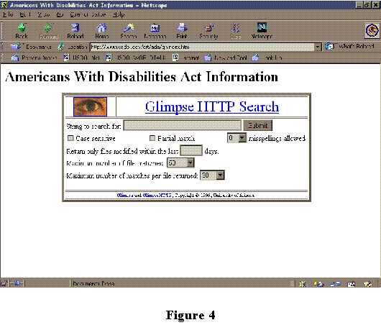Enable the Case sensitive checkbox
This screenshot has height=325, width=381.
[70, 138]
